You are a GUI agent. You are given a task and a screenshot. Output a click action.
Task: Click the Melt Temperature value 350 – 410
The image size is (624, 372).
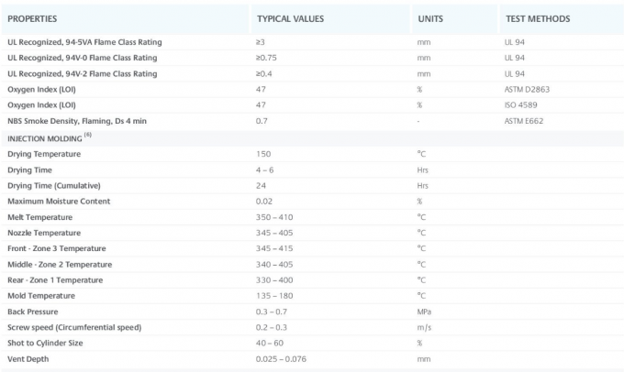pos(274,217)
